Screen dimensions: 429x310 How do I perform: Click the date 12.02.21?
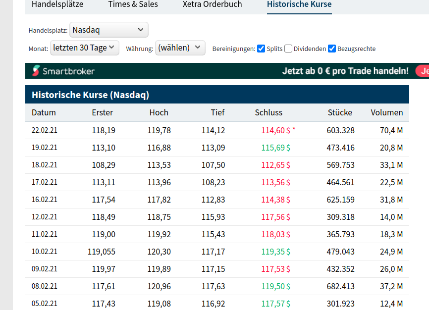pos(45,217)
